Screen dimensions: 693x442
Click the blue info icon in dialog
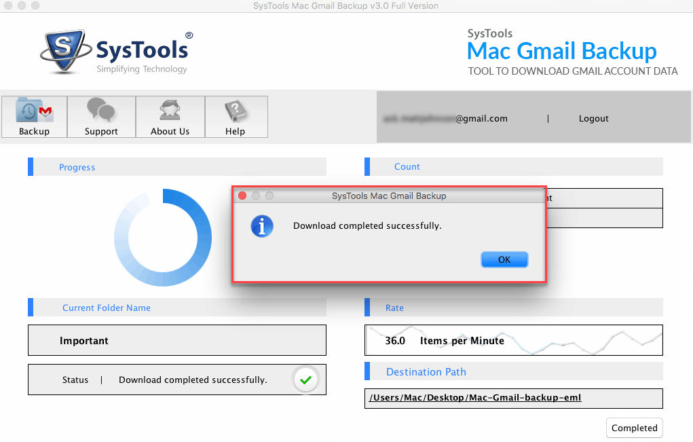262,226
